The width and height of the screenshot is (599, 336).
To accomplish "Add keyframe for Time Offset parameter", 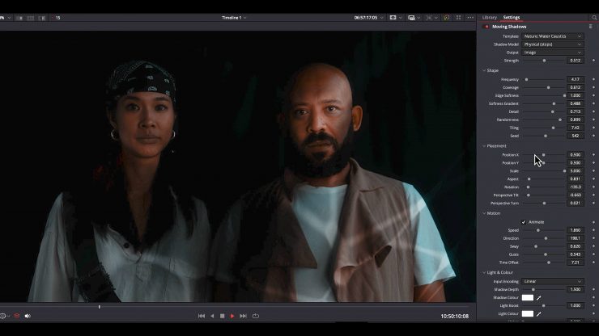I will (x=593, y=262).
